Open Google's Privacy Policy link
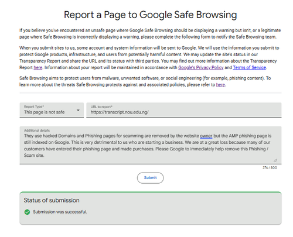 tap(201, 68)
